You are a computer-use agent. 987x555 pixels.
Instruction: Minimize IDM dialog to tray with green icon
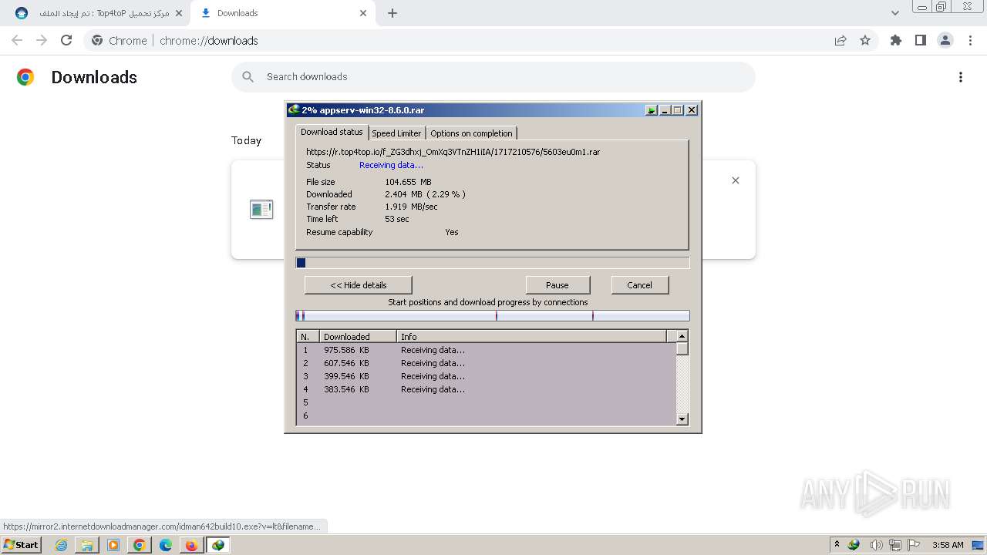[652, 110]
